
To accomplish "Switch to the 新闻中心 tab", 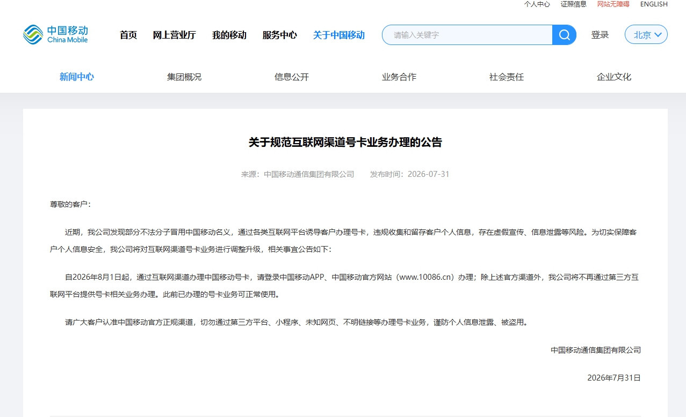I will coord(77,77).
